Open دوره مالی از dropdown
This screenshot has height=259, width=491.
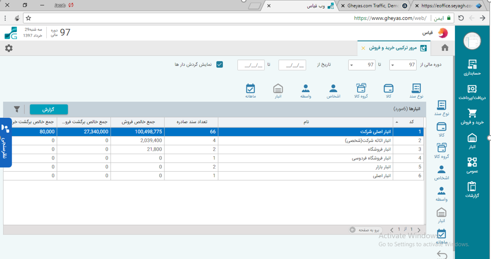coord(403,65)
